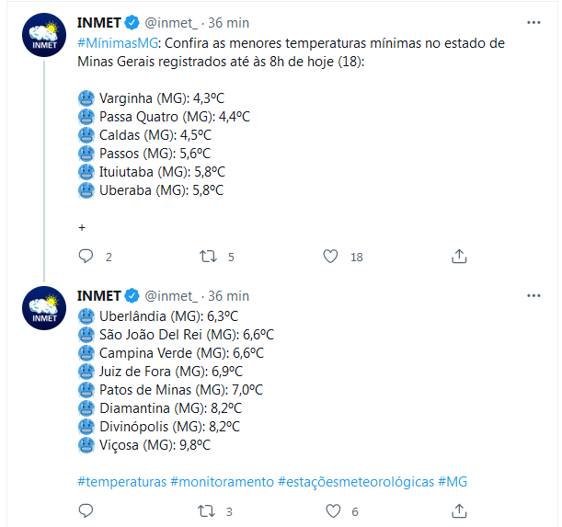This screenshot has height=527, width=562.
Task: Open the #MG hashtag link
Action: 453,481
